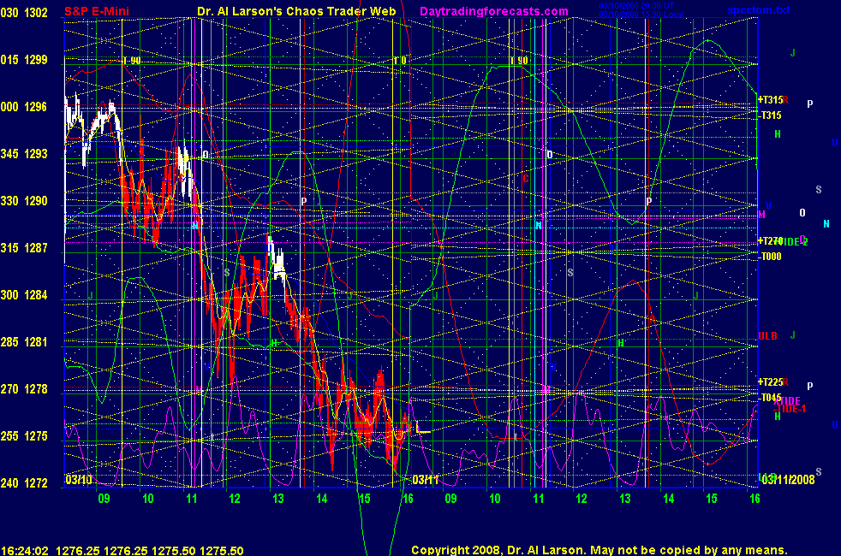The height and width of the screenshot is (556, 841).
Task: Select the "000 1296" price axis label
Action: 24,107
